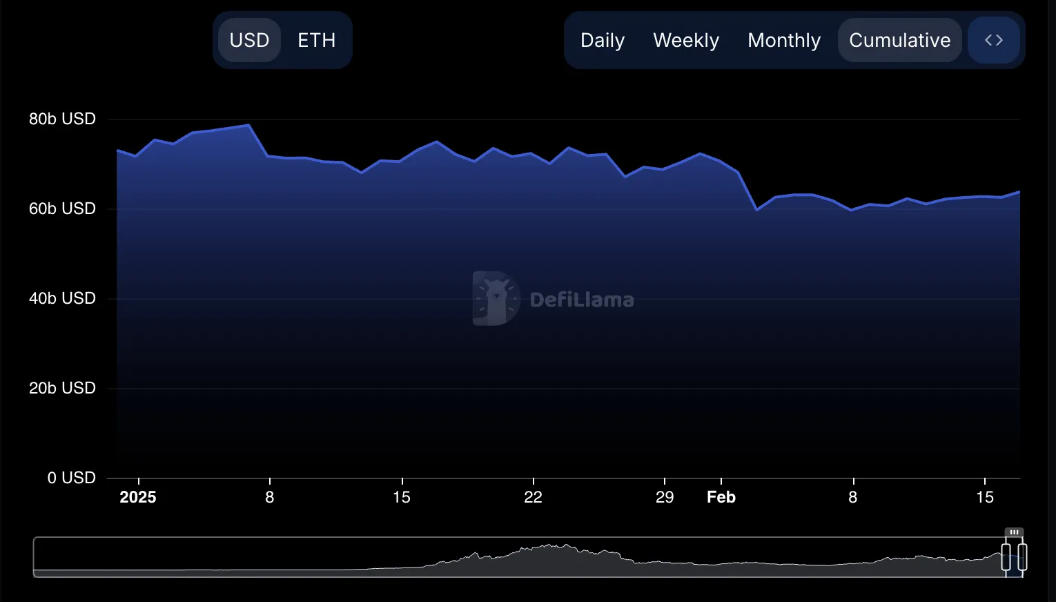The width and height of the screenshot is (1056, 602).
Task: Select USD as the chart currency
Action: [x=249, y=41]
